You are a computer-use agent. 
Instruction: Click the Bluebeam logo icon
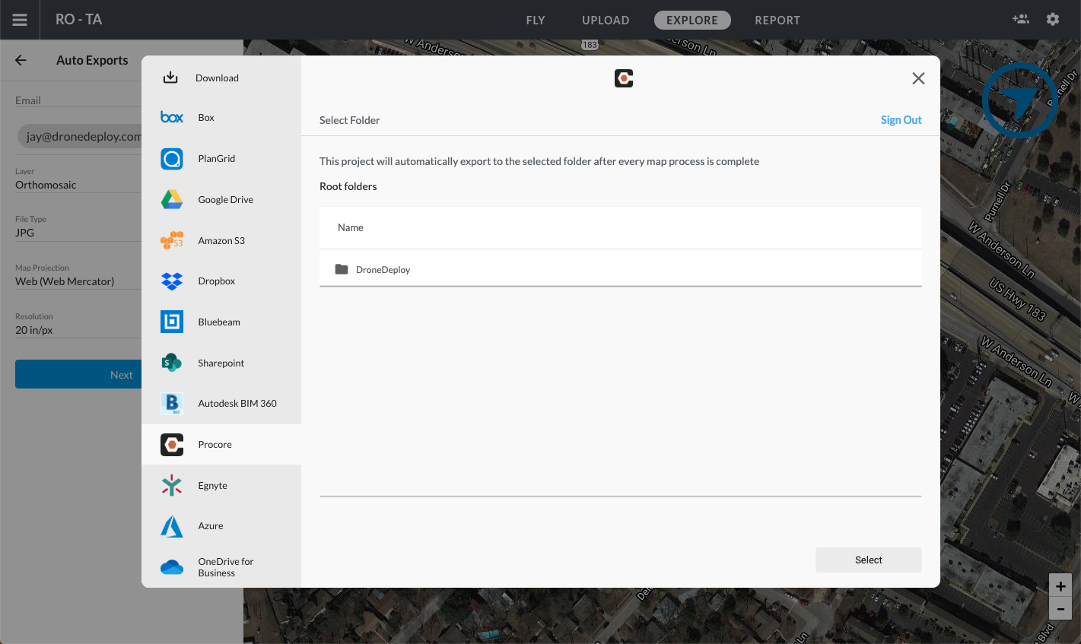(x=172, y=322)
